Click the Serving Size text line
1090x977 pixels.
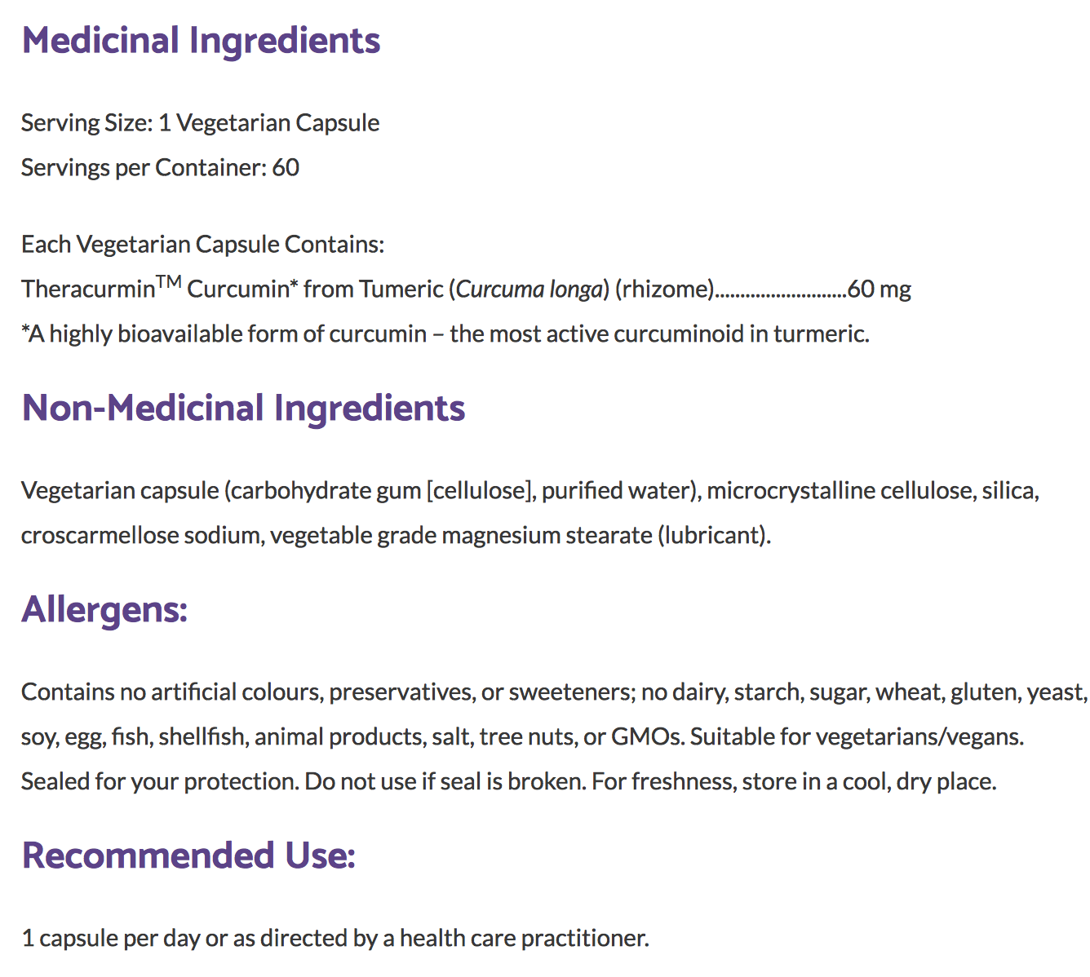click(200, 123)
